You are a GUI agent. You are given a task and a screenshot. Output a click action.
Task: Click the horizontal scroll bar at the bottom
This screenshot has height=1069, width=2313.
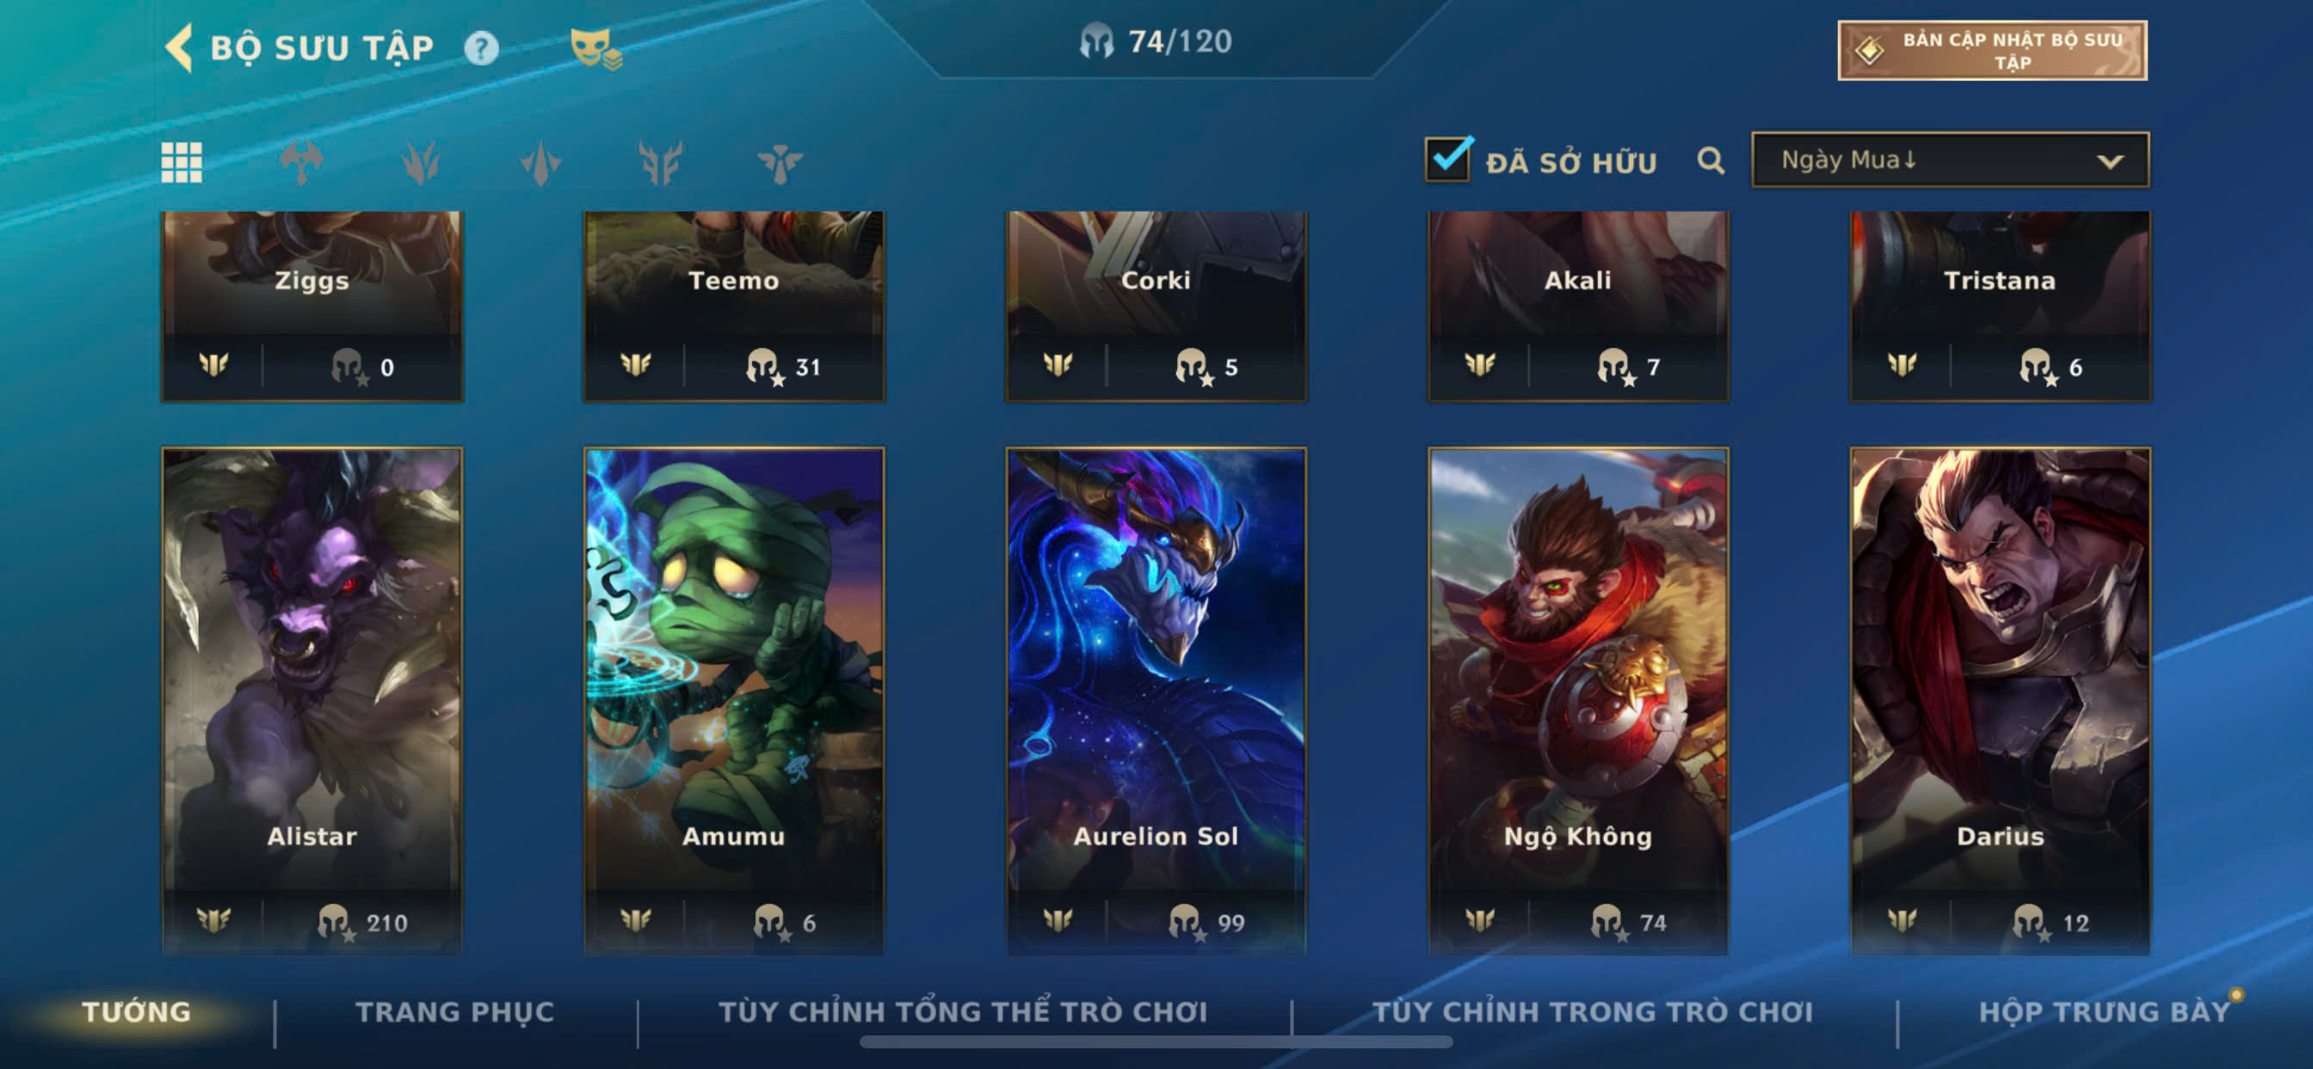coord(1156,1042)
